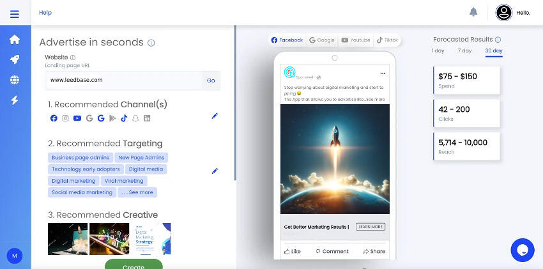
Task: Click the Home icon in sidebar
Action: click(15, 40)
